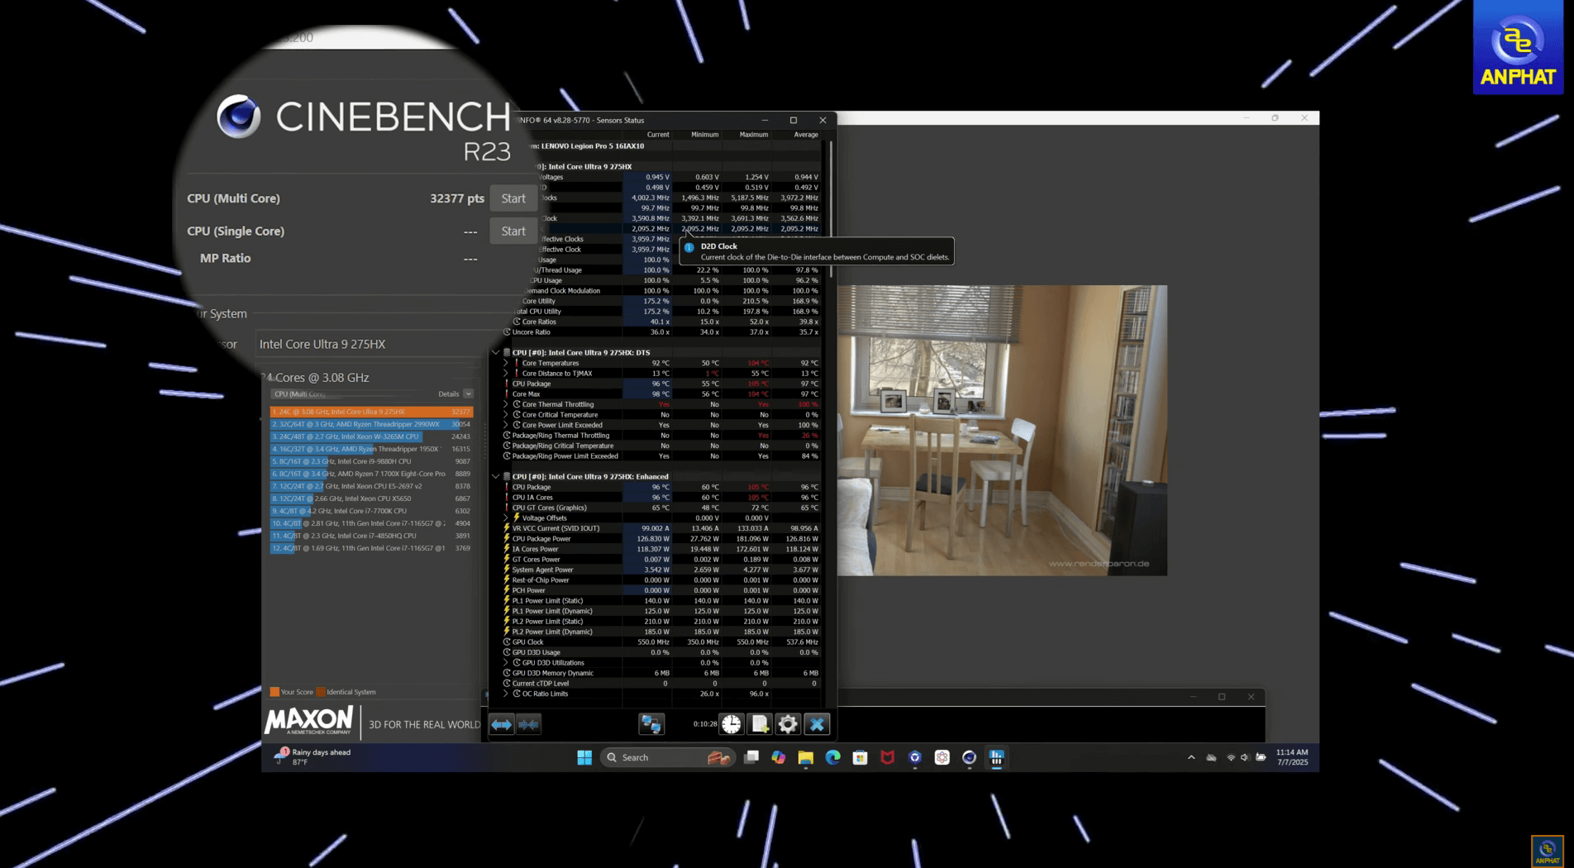The image size is (1574, 868).
Task: Select ranking row Intel Xeon W-3265M
Action: point(371,436)
